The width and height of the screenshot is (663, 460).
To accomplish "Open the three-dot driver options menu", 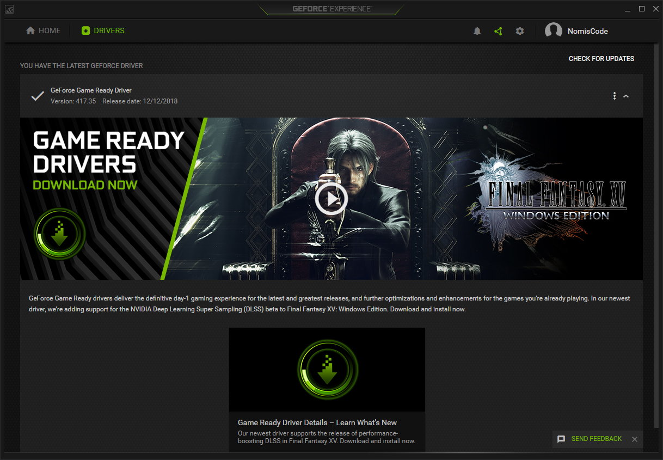I will click(x=615, y=96).
